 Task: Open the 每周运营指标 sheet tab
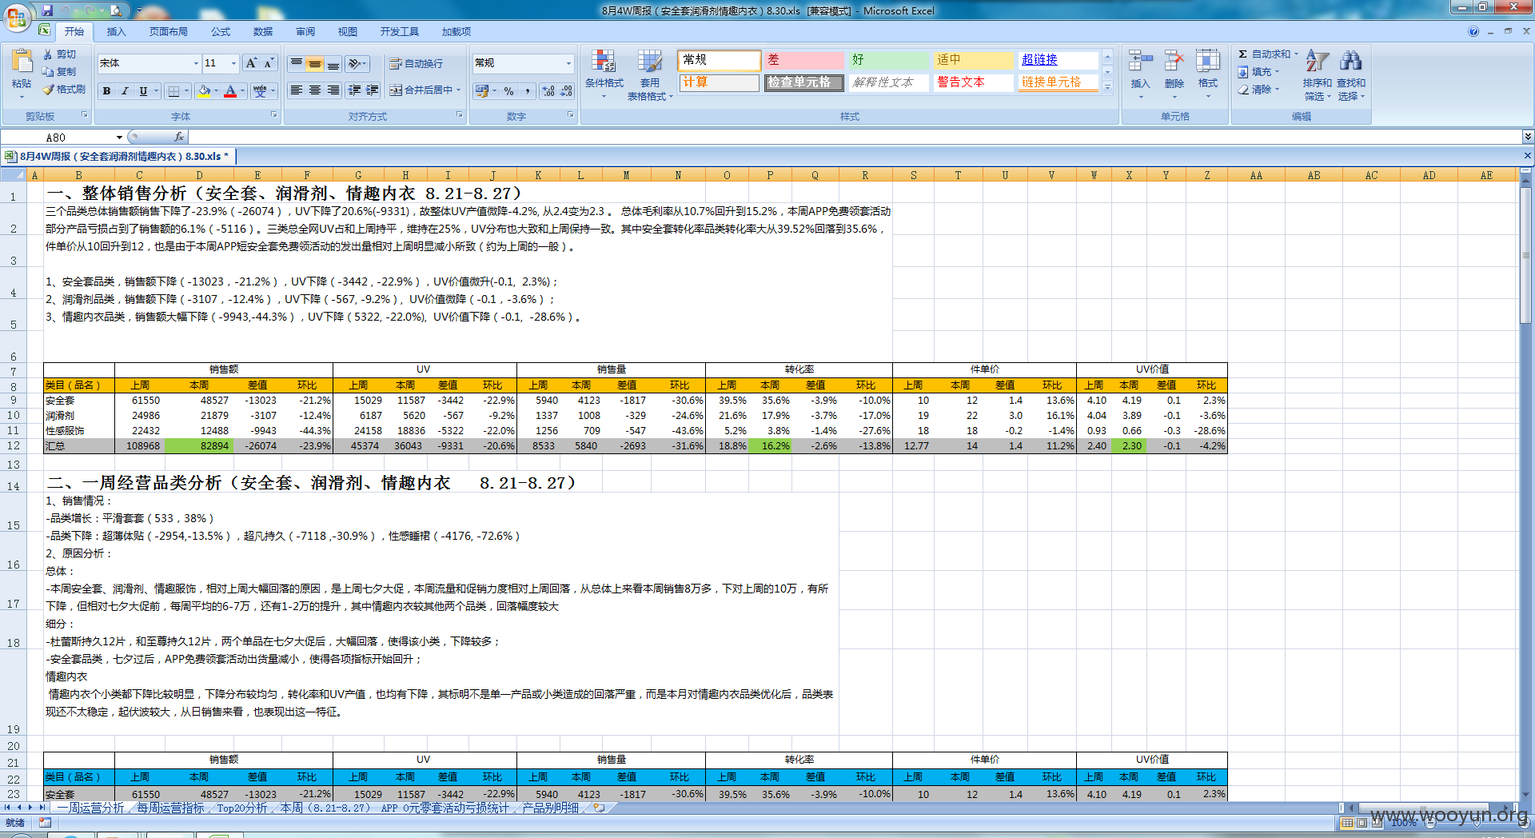click(x=170, y=808)
